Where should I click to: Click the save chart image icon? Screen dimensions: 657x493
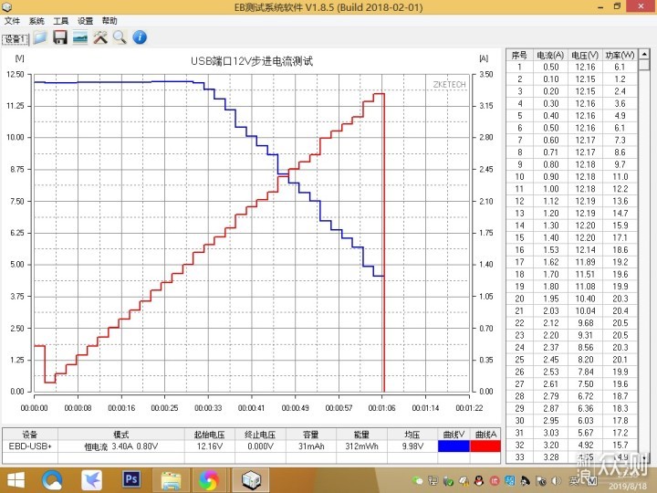[80, 37]
